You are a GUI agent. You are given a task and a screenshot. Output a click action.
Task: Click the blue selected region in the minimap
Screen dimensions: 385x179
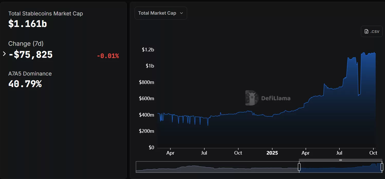point(339,168)
